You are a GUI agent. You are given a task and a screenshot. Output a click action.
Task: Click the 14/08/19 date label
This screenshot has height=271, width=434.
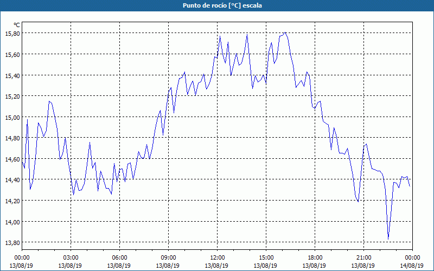click(x=412, y=266)
